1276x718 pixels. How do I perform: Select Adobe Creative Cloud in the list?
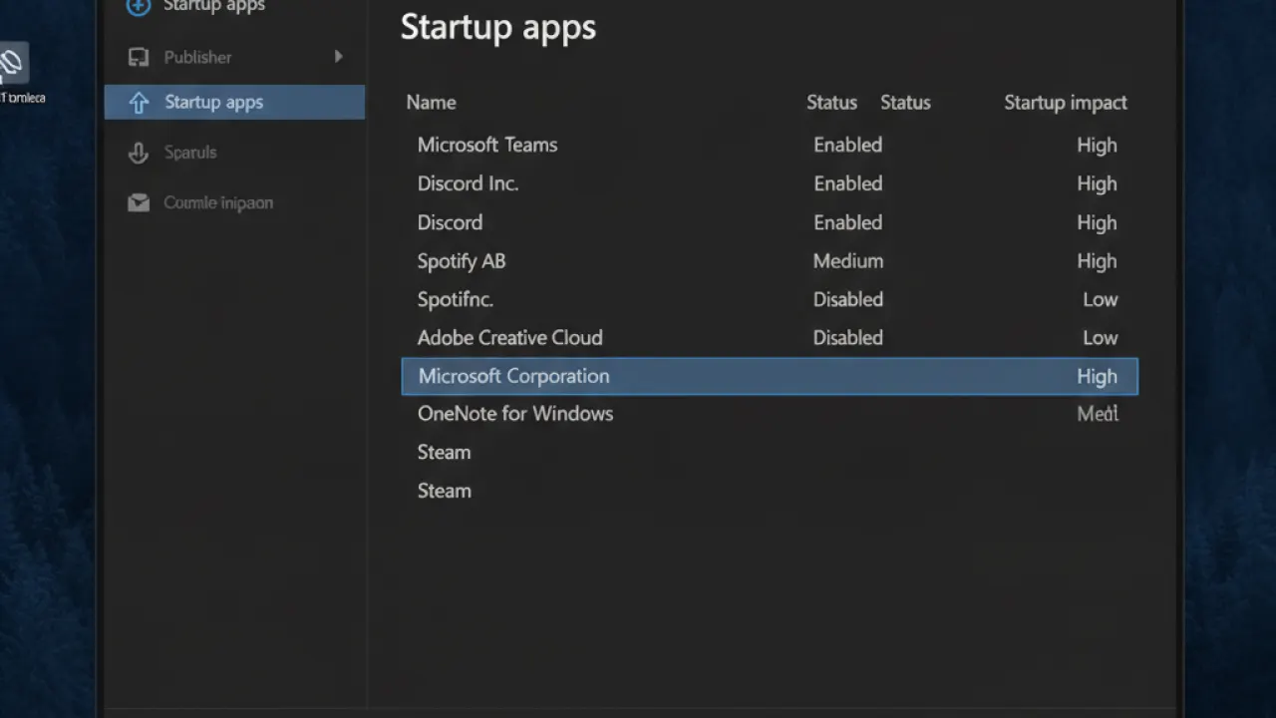509,337
